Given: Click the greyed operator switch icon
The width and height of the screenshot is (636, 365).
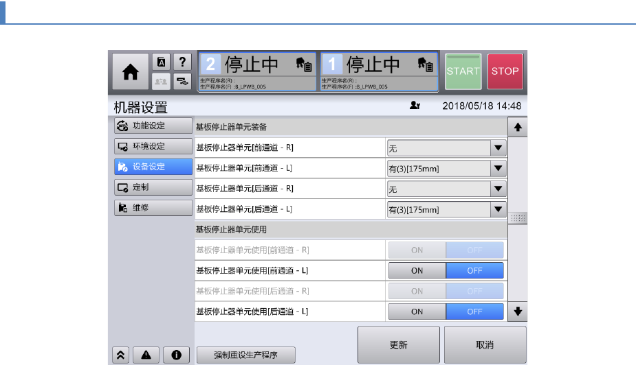Looking at the screenshot, I should tap(161, 82).
